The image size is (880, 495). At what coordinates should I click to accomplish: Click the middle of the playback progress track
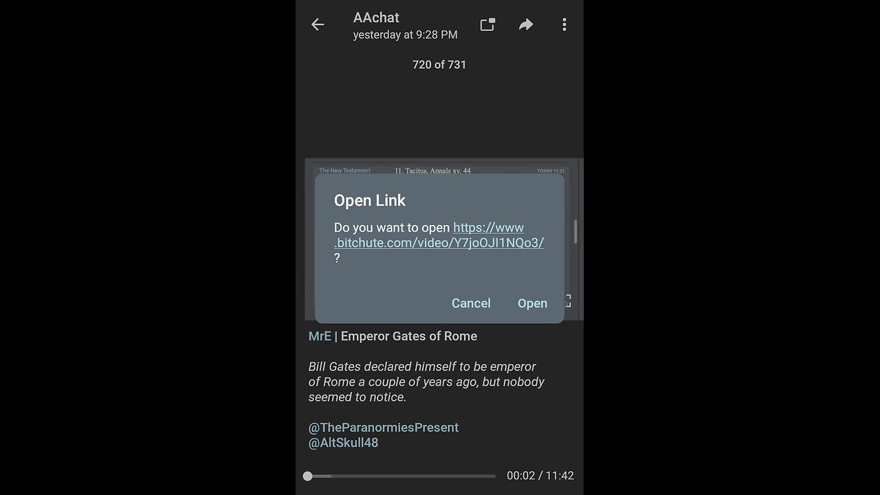point(401,476)
